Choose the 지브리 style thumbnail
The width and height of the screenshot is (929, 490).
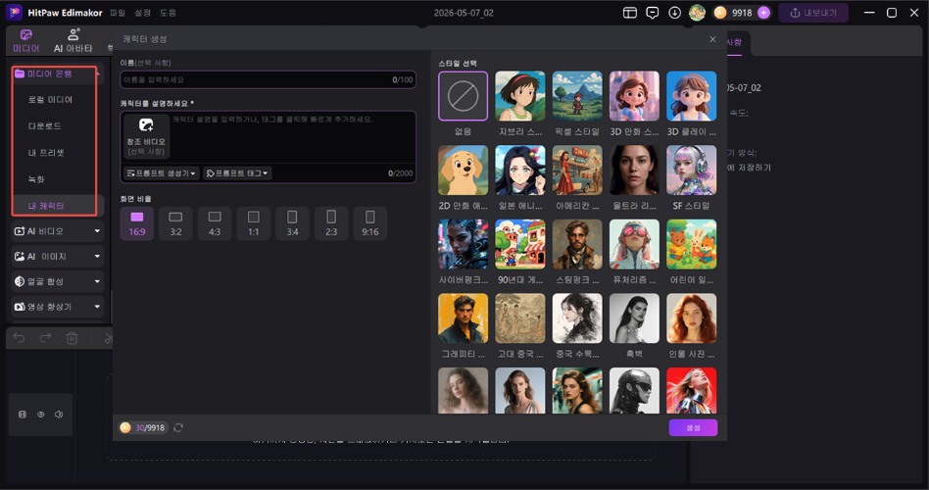[520, 96]
